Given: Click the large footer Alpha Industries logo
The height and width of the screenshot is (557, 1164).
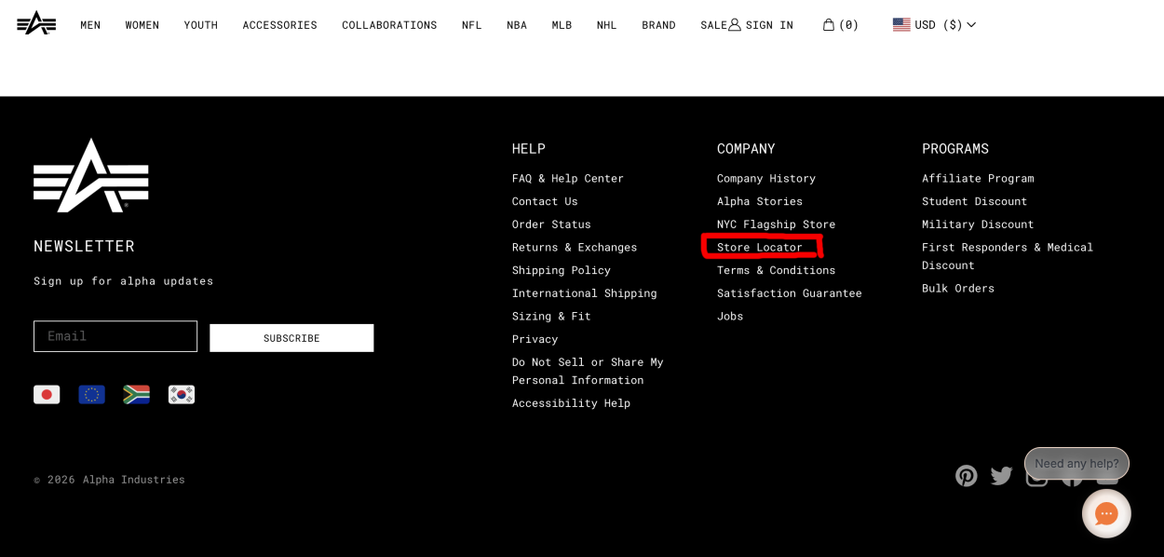Looking at the screenshot, I should (91, 175).
